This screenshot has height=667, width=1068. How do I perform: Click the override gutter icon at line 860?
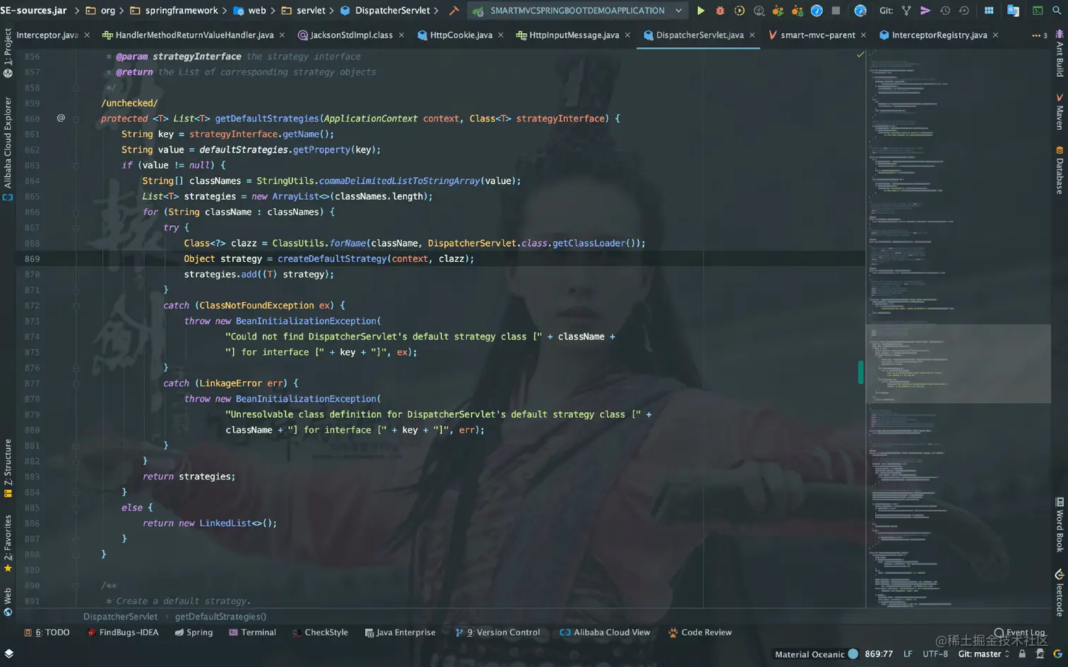[61, 118]
